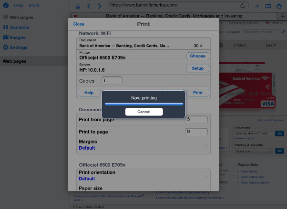Select the highlighted Web pages section row
This screenshot has width=287, height=209.
pos(34,61)
